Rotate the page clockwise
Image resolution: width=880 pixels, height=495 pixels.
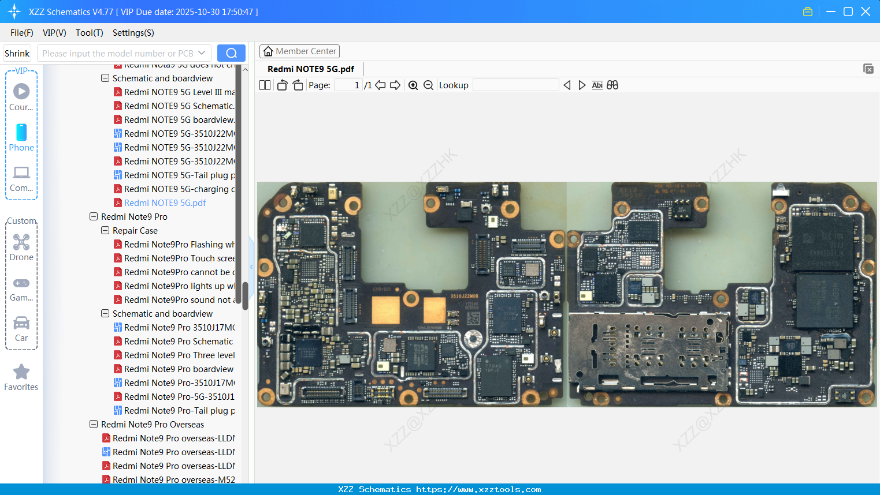pos(298,85)
